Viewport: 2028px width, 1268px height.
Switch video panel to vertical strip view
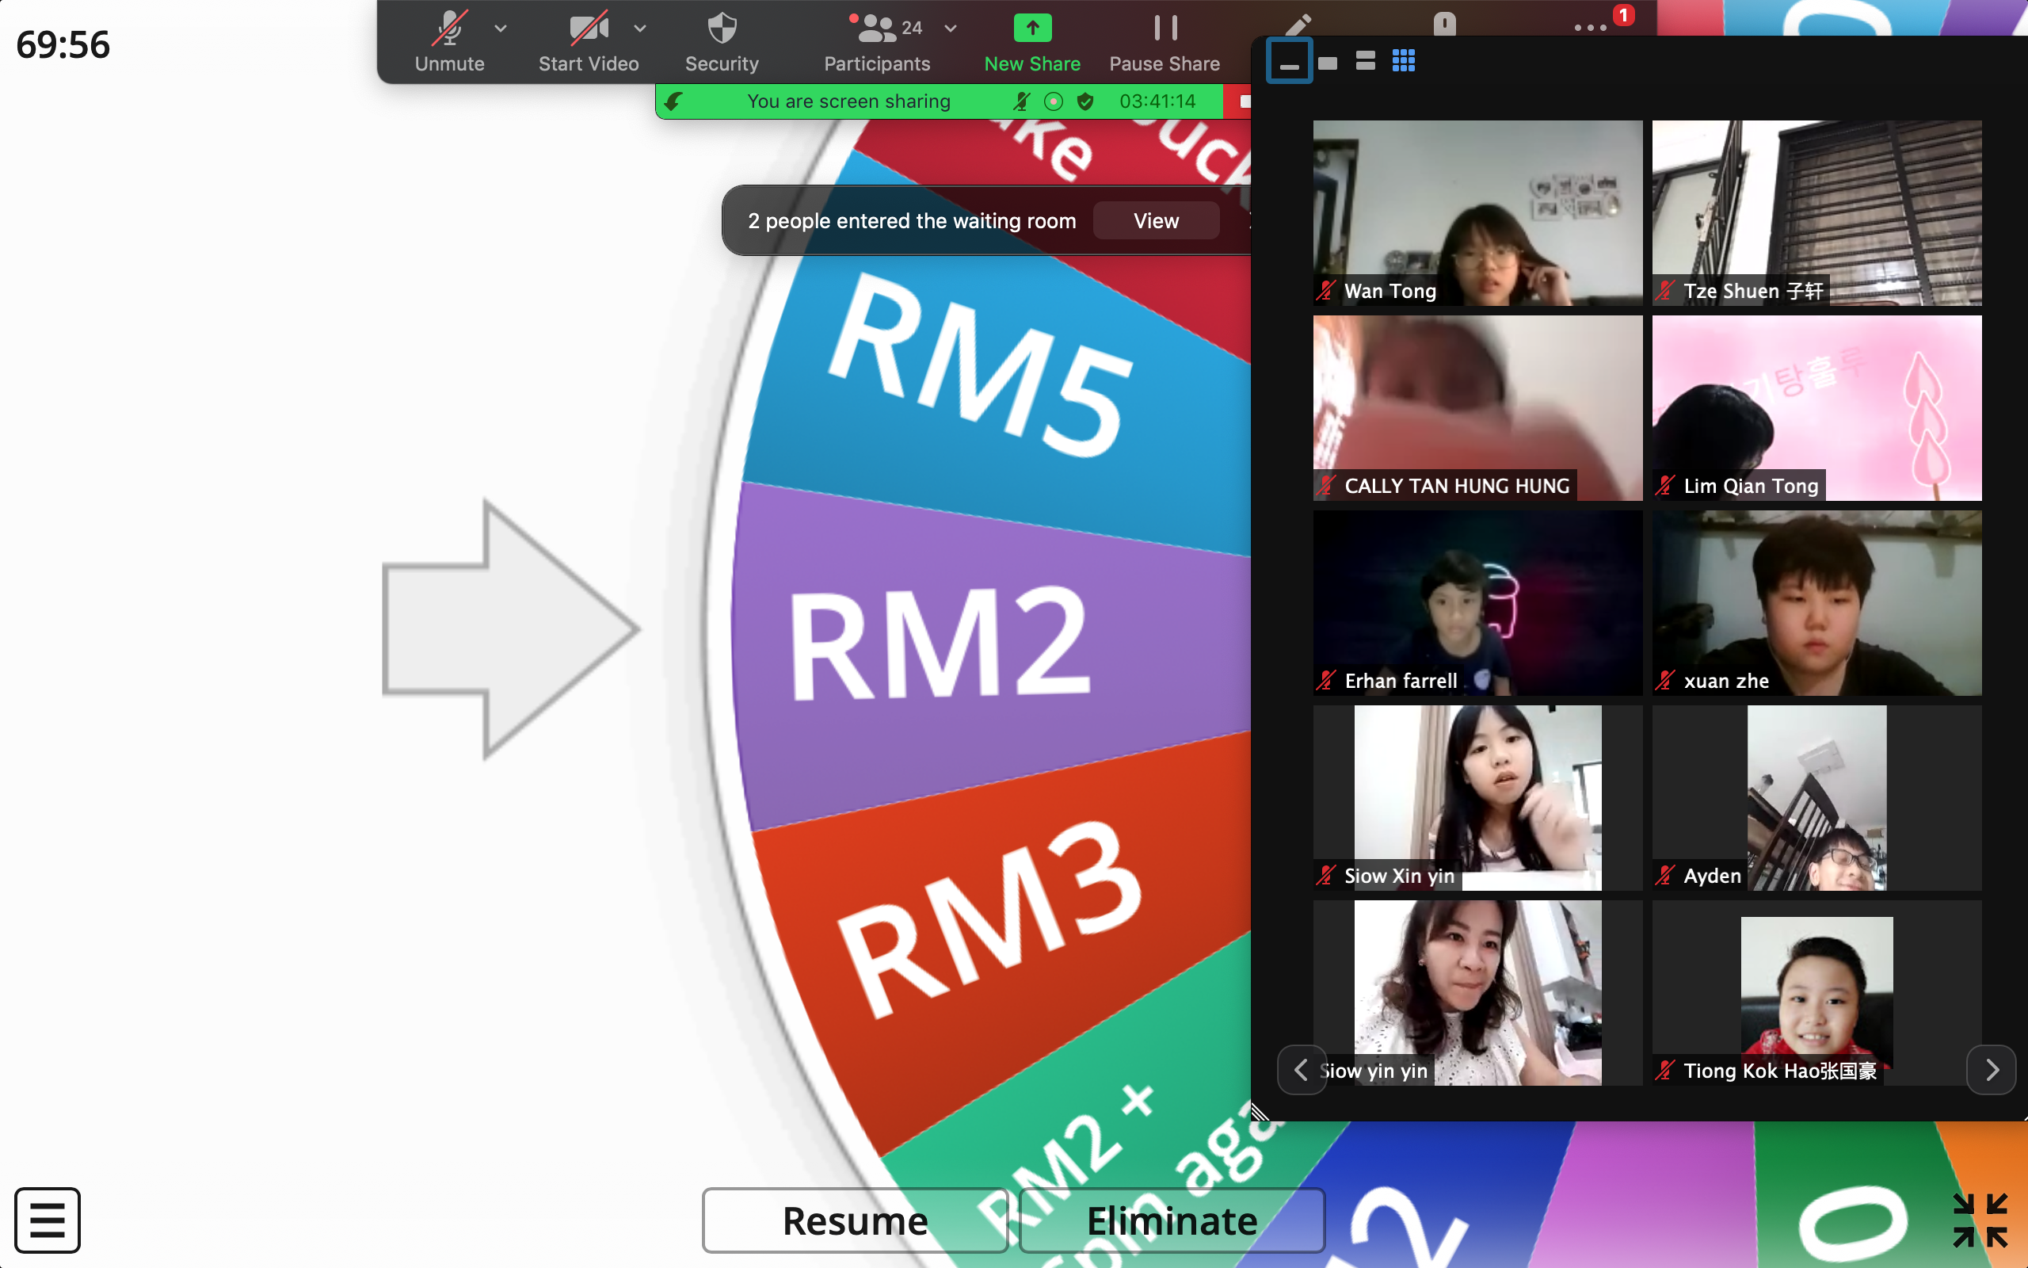click(x=1365, y=60)
